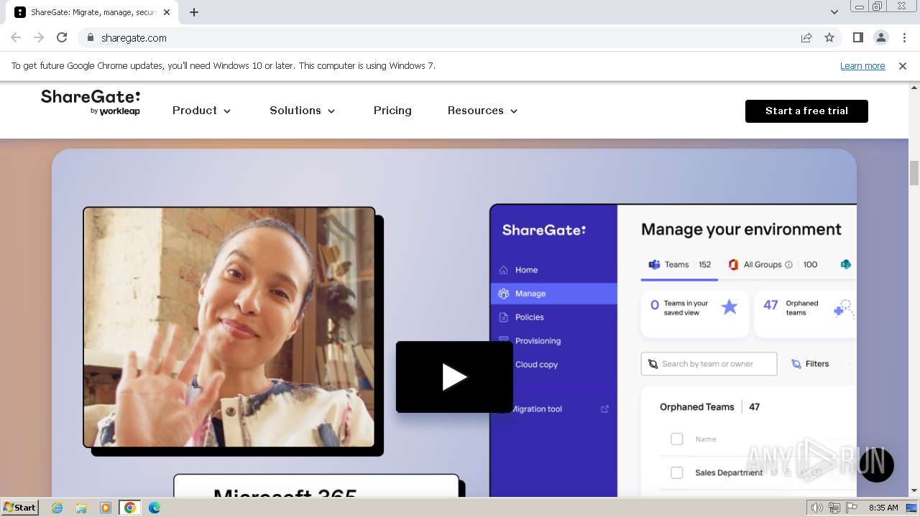The height and width of the screenshot is (517, 920).
Task: Click the Home house icon
Action: [503, 270]
